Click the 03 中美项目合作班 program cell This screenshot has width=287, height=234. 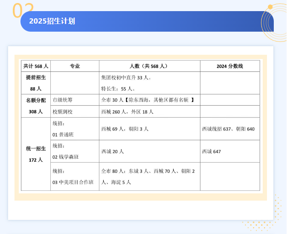click(x=75, y=177)
